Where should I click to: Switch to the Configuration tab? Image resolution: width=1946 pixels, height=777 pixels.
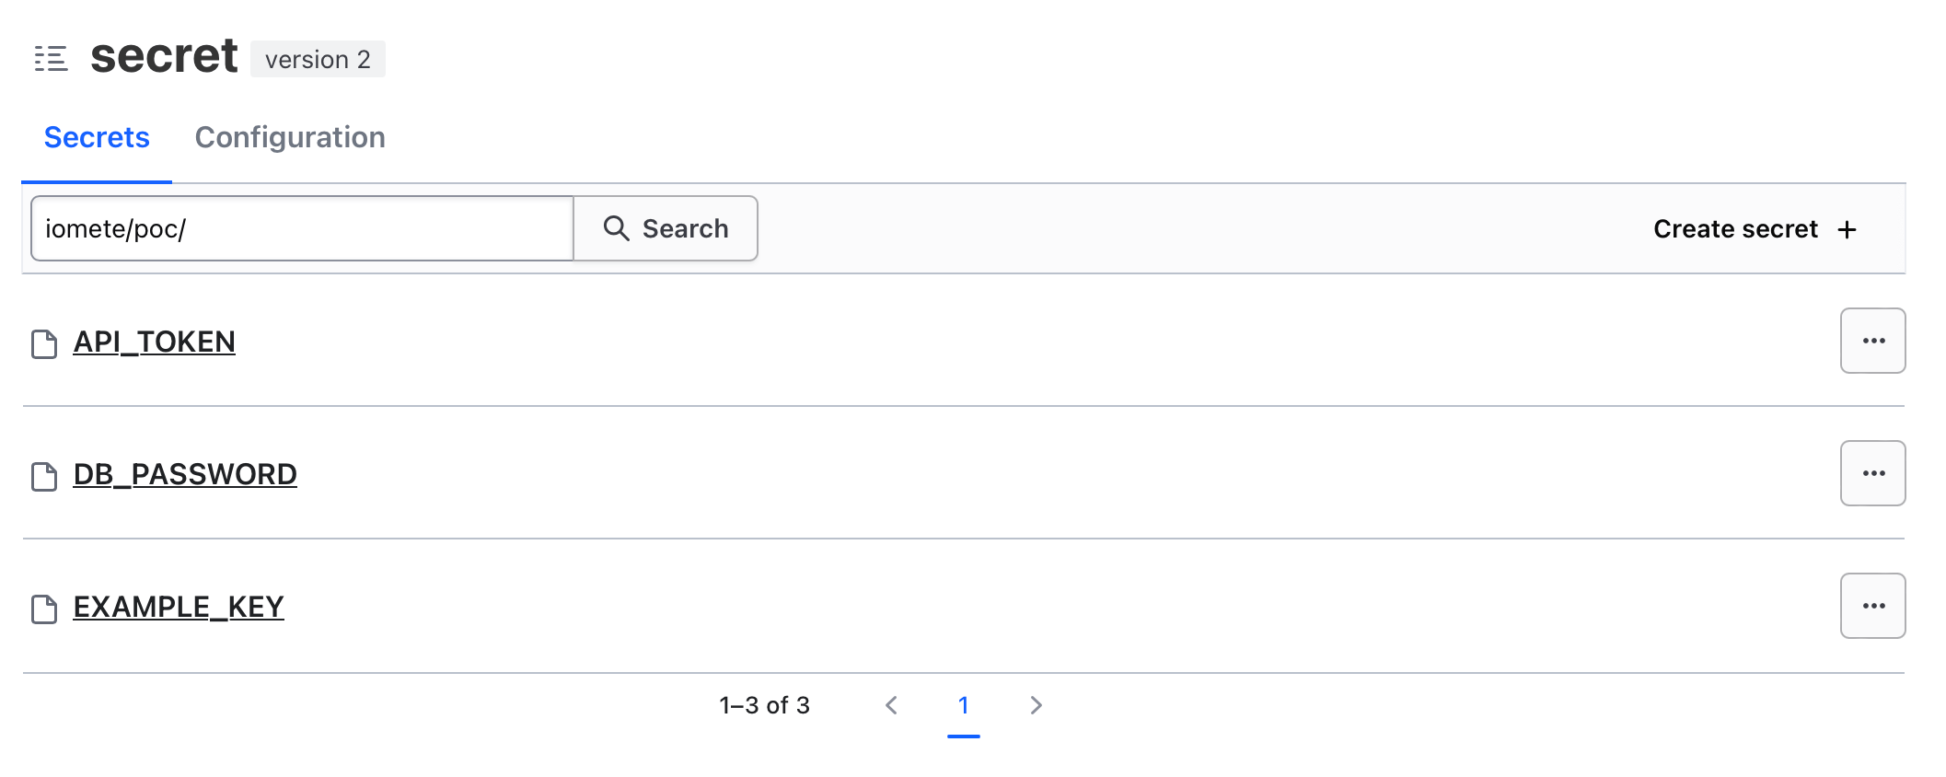click(x=290, y=137)
